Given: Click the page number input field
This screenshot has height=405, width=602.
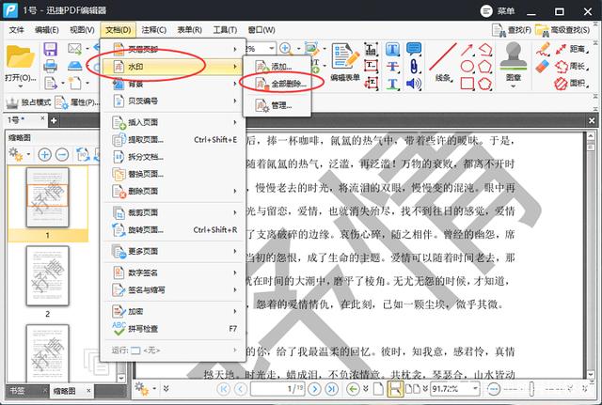Looking at the screenshot, I should [277, 389].
